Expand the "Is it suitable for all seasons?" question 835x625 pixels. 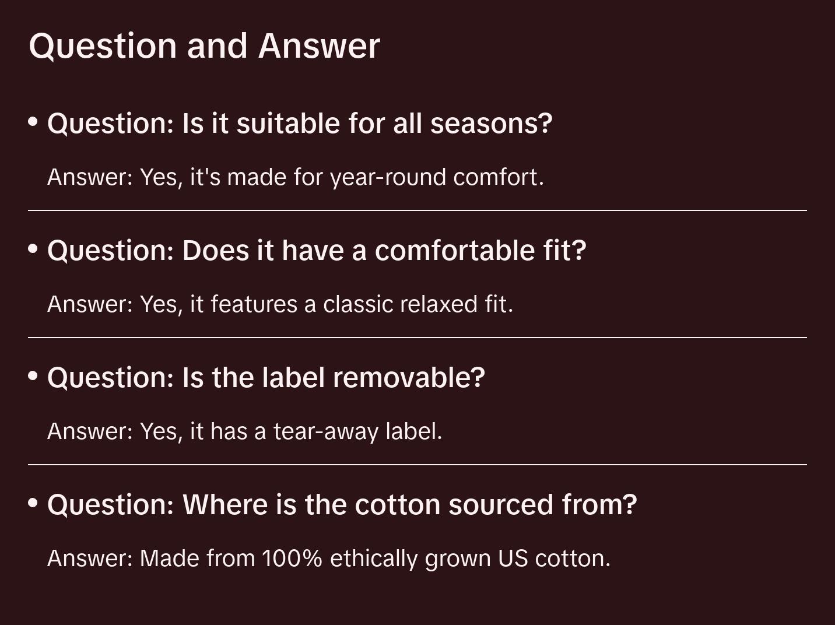(300, 124)
